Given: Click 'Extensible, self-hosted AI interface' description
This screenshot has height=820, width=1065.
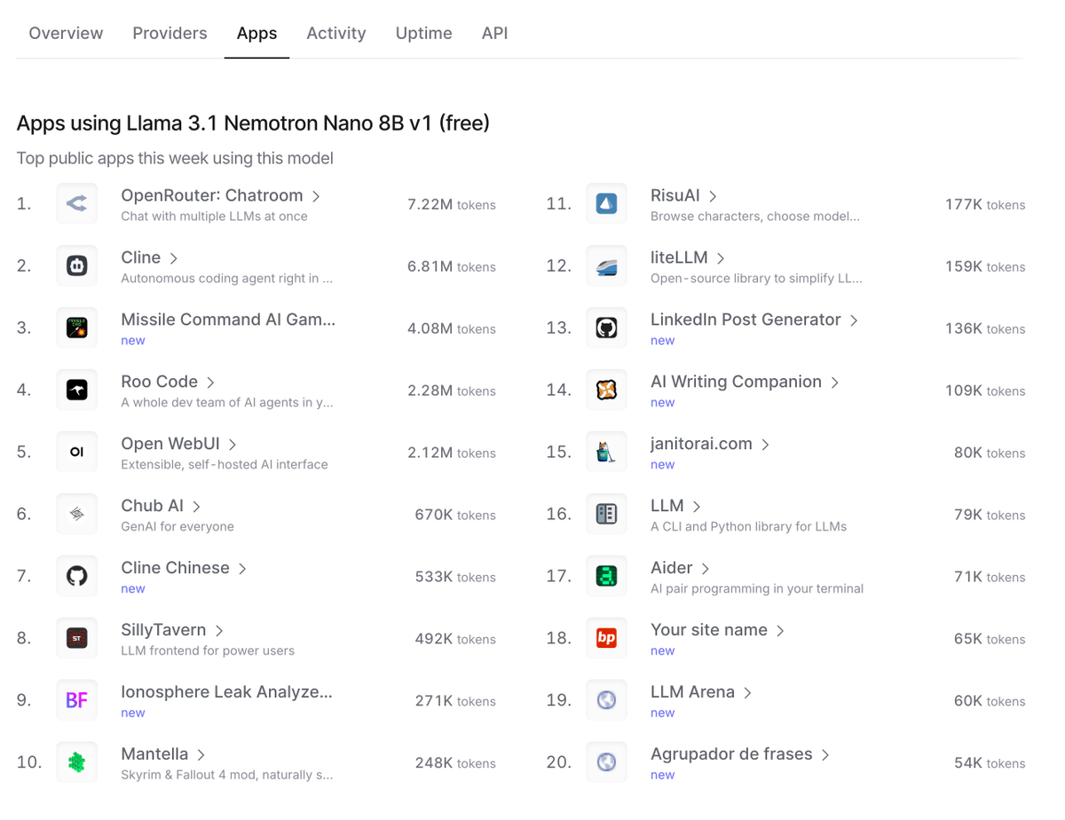Looking at the screenshot, I should (225, 464).
